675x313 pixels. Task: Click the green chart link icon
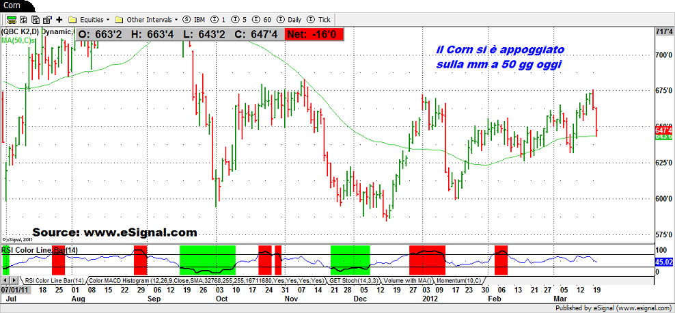tap(6, 20)
